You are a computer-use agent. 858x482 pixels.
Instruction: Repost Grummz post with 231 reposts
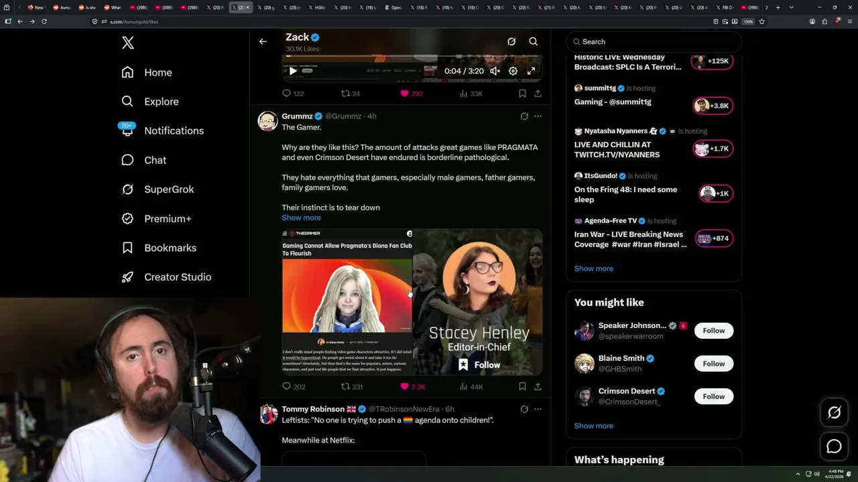pyautogui.click(x=352, y=386)
